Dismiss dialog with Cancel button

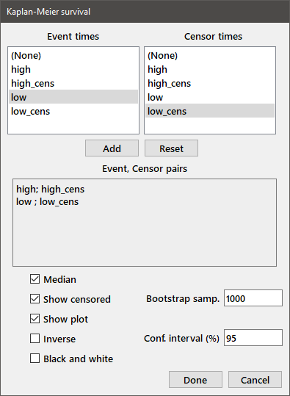point(255,380)
